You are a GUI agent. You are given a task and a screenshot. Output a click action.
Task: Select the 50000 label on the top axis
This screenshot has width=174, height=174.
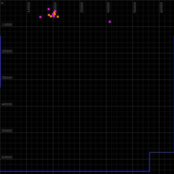(135, 7)
